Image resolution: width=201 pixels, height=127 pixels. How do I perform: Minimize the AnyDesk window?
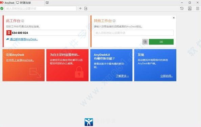[182, 3]
